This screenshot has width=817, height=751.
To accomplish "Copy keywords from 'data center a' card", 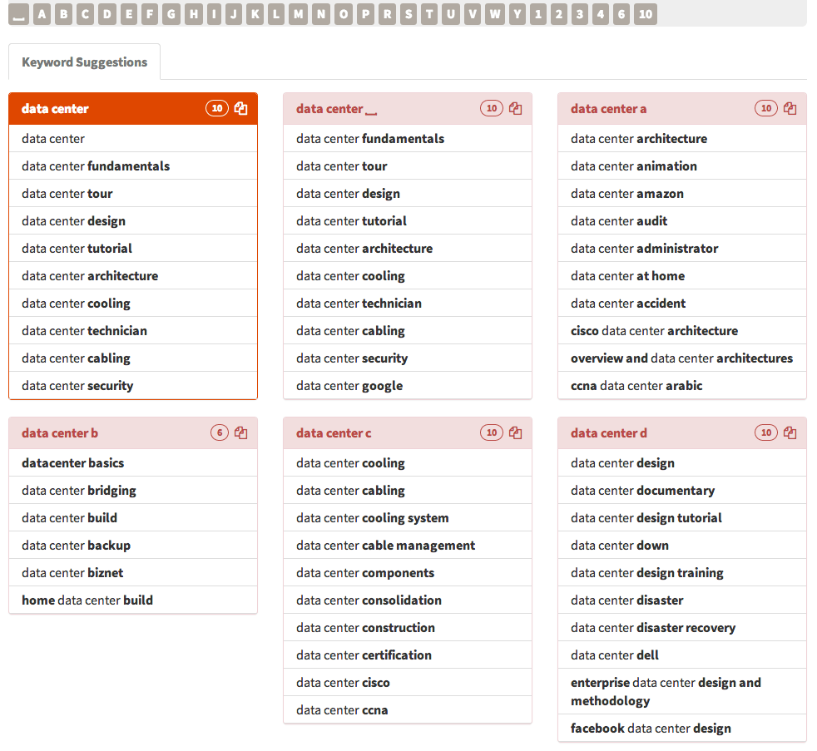I will click(790, 108).
